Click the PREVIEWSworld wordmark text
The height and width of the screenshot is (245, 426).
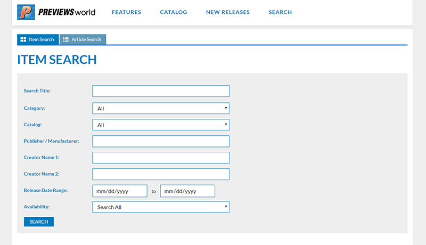pos(67,12)
